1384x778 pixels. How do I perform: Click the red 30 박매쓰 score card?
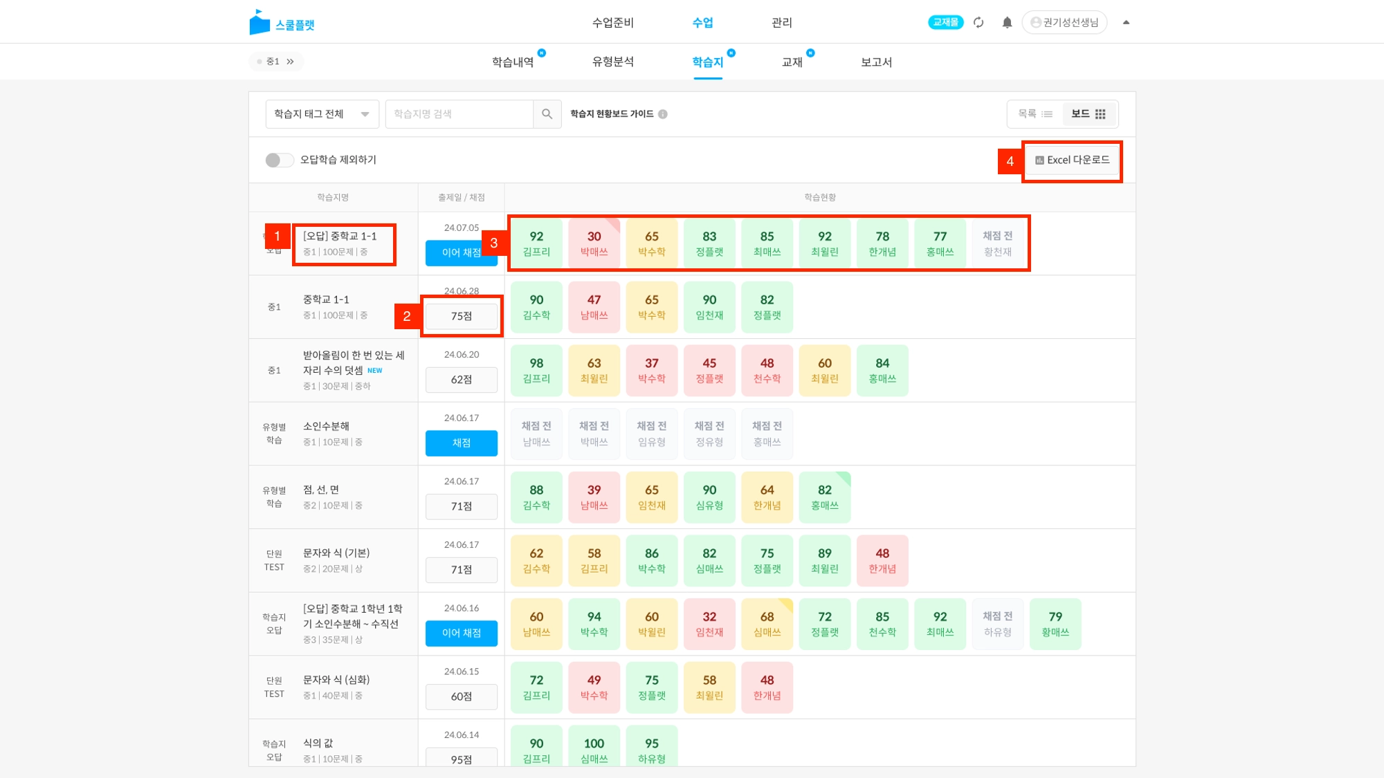[x=594, y=243]
